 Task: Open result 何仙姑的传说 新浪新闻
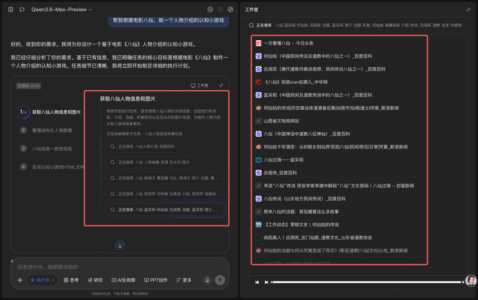click(x=331, y=108)
